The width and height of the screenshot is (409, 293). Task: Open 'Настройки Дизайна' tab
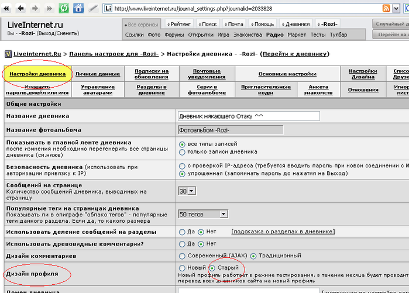pos(363,74)
